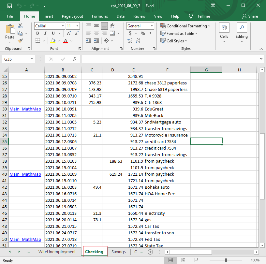This screenshot has height=264, width=266.
Task: Toggle Bold formatting
Action: click(x=37, y=33)
